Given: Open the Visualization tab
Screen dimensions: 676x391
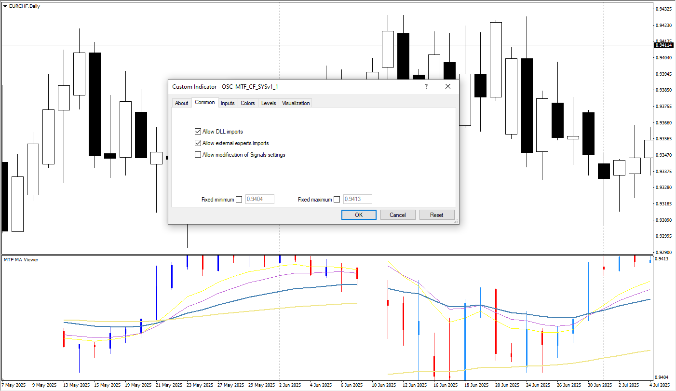Looking at the screenshot, I should (x=296, y=103).
